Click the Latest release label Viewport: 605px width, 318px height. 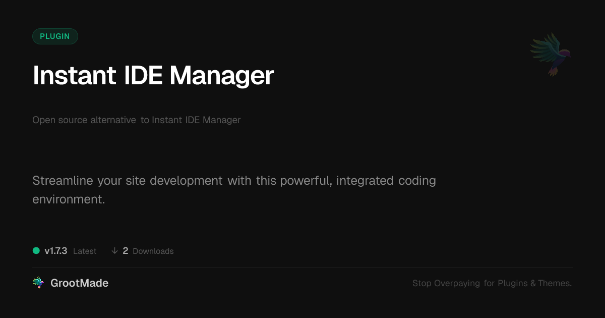(85, 251)
